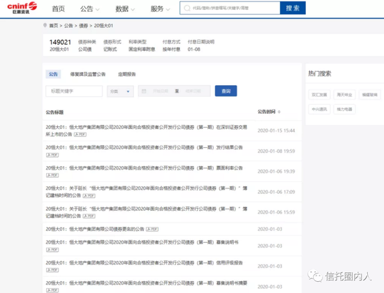Open PDF icon of 债券更名的公告 row
This screenshot has height=293, width=384.
tap(152, 229)
